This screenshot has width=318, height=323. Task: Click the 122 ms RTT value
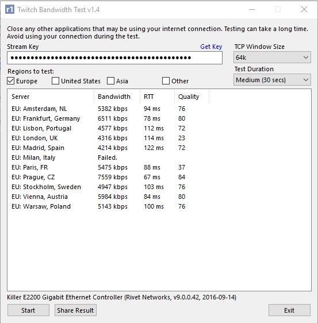coord(154,148)
